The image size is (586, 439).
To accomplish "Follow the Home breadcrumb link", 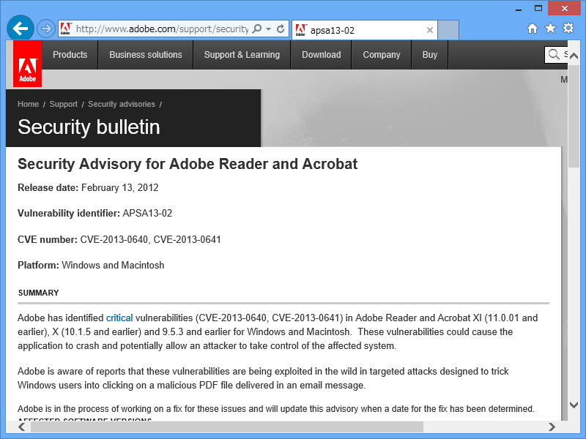I will (x=28, y=104).
